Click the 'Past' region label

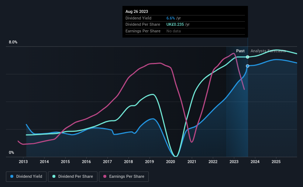[x=240, y=51]
